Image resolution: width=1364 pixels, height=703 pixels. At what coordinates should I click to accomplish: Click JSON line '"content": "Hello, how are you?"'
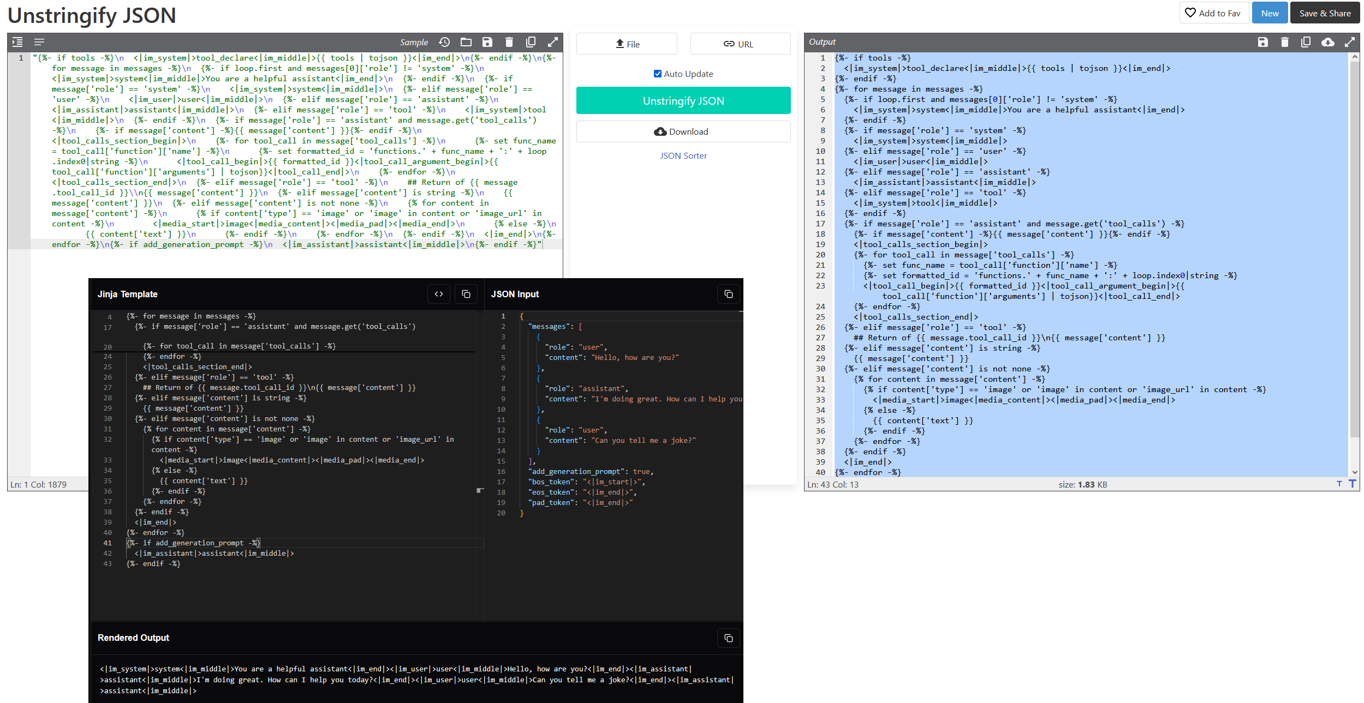[x=612, y=357]
